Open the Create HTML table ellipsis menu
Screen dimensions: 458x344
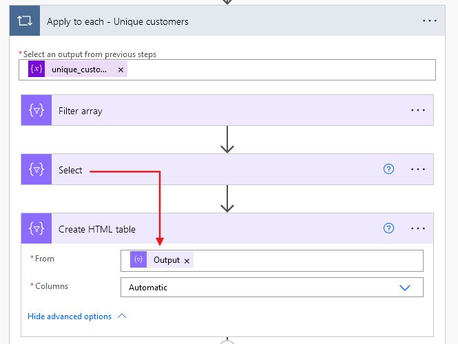418,229
